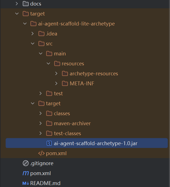The image size is (170, 187).
Task: Click the XML icon of nested pom.xml
Action: coord(41,153)
